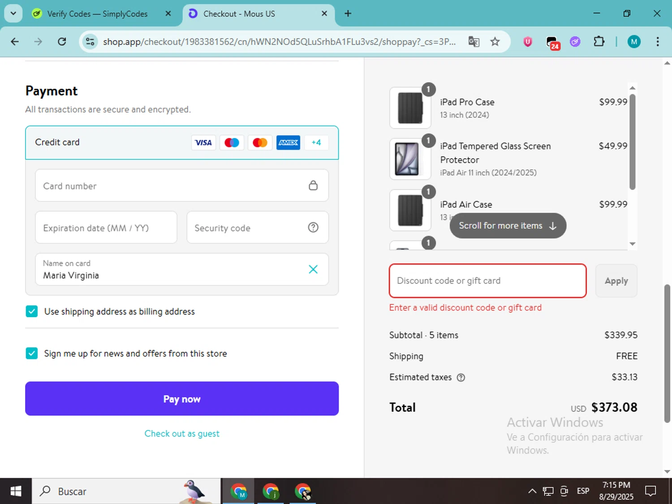The image size is (672, 504).
Task: Click the security code help icon
Action: tap(313, 228)
